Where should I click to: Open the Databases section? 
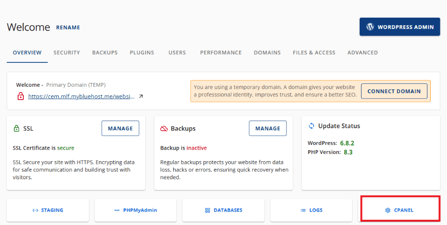pos(223,210)
